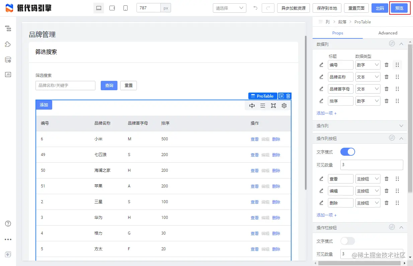Open data type dropdown for 品牌名称 column
Viewport: 413px width, 266px height.
pos(368,77)
